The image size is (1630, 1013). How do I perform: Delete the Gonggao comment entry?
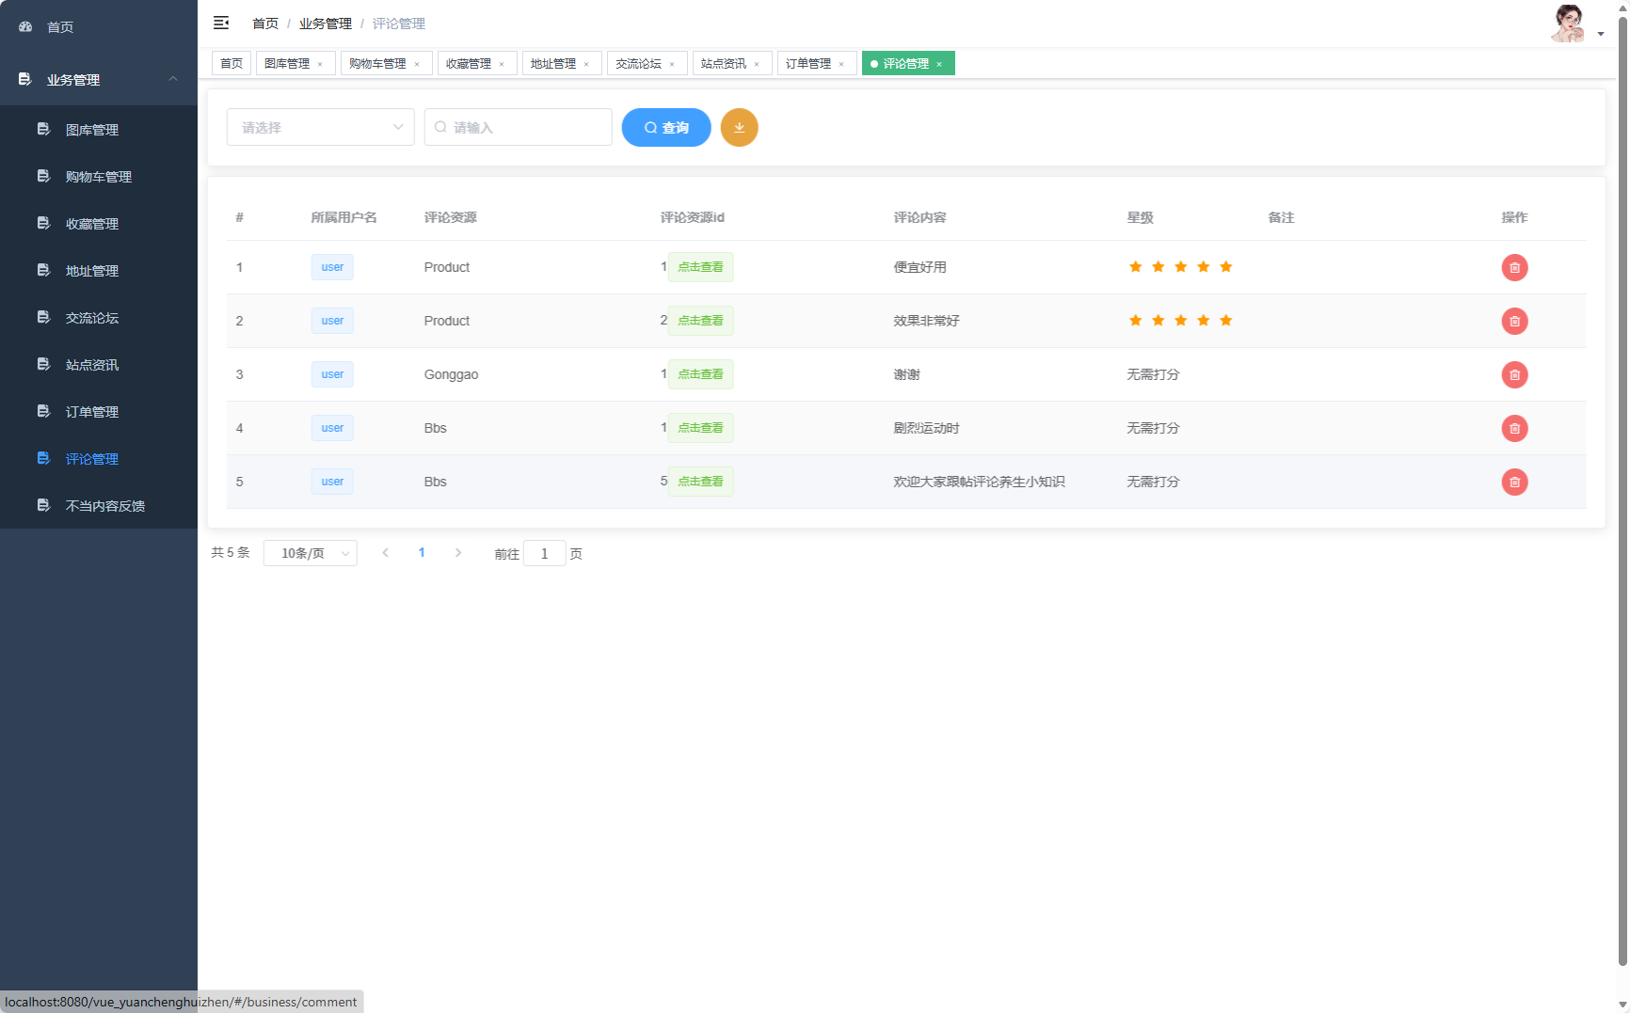coord(1513,374)
